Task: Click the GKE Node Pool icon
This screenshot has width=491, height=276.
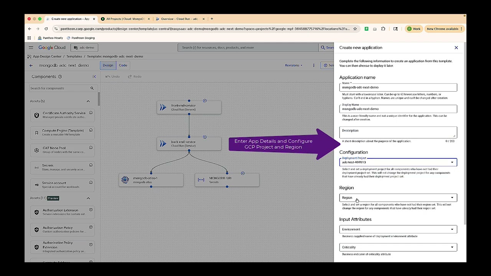Action: pos(36,150)
